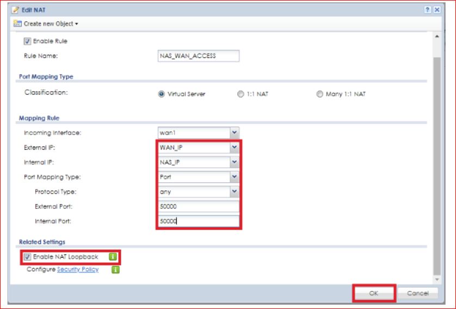
Task: Open the Security Policy link
Action: pyautogui.click(x=78, y=269)
